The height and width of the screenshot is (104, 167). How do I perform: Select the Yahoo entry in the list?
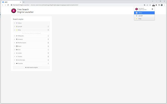click(31, 23)
